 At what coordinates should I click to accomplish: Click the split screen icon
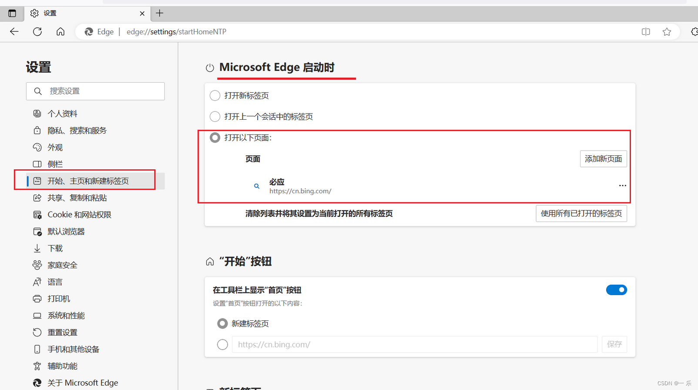[646, 31]
